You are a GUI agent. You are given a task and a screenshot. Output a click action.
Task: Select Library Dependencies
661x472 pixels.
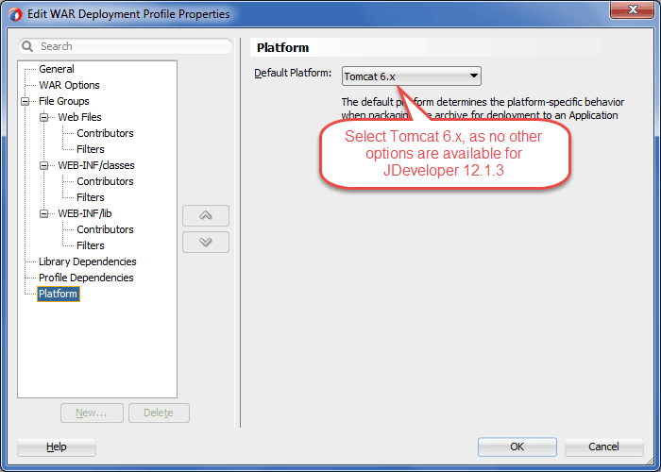coord(87,261)
